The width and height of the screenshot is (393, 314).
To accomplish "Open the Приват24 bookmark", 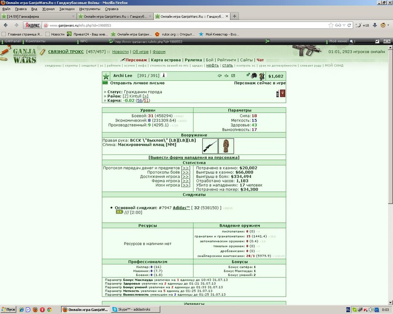I will (87, 34).
